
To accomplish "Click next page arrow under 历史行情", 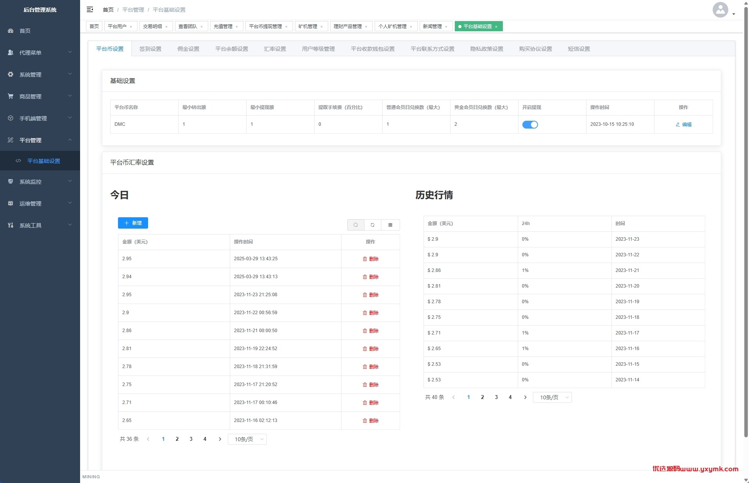I will (525, 397).
